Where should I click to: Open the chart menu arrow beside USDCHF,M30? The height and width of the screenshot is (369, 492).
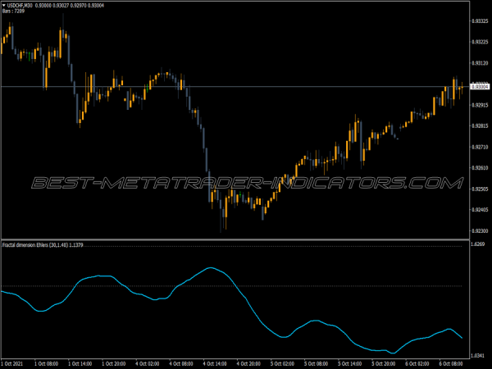(x=4, y=6)
